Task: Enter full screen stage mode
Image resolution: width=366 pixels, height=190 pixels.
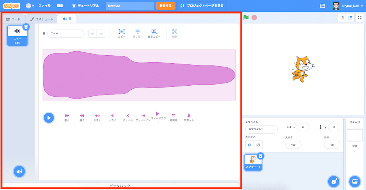Action: 359,18
